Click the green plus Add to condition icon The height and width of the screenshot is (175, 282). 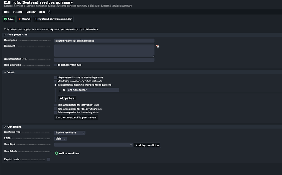click(56, 153)
